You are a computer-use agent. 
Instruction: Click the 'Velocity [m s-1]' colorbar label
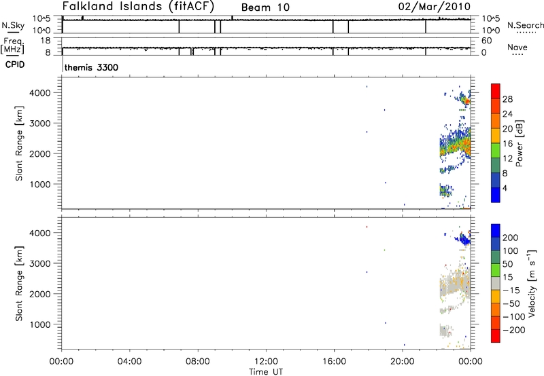[532, 283]
